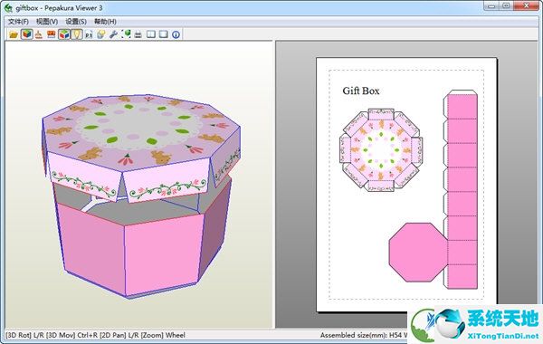Click the unfold animation icon in toolbar
The height and width of the screenshot is (344, 543).
click(x=39, y=34)
